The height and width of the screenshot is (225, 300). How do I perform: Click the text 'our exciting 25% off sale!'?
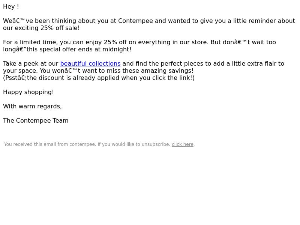pyautogui.click(x=41, y=28)
